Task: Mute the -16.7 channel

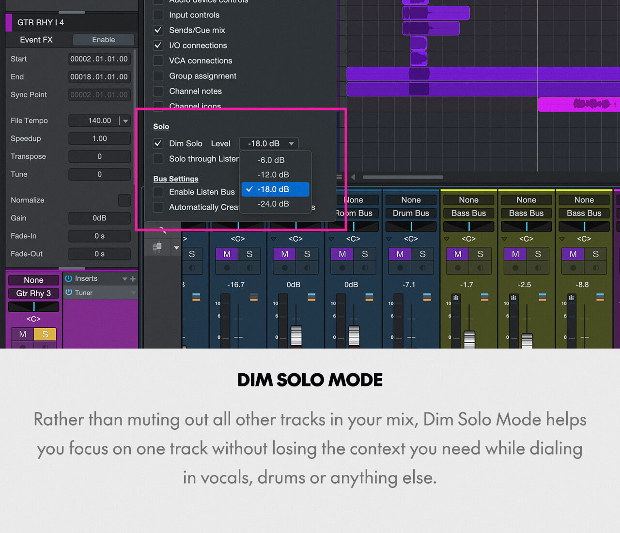Action: coord(227,254)
